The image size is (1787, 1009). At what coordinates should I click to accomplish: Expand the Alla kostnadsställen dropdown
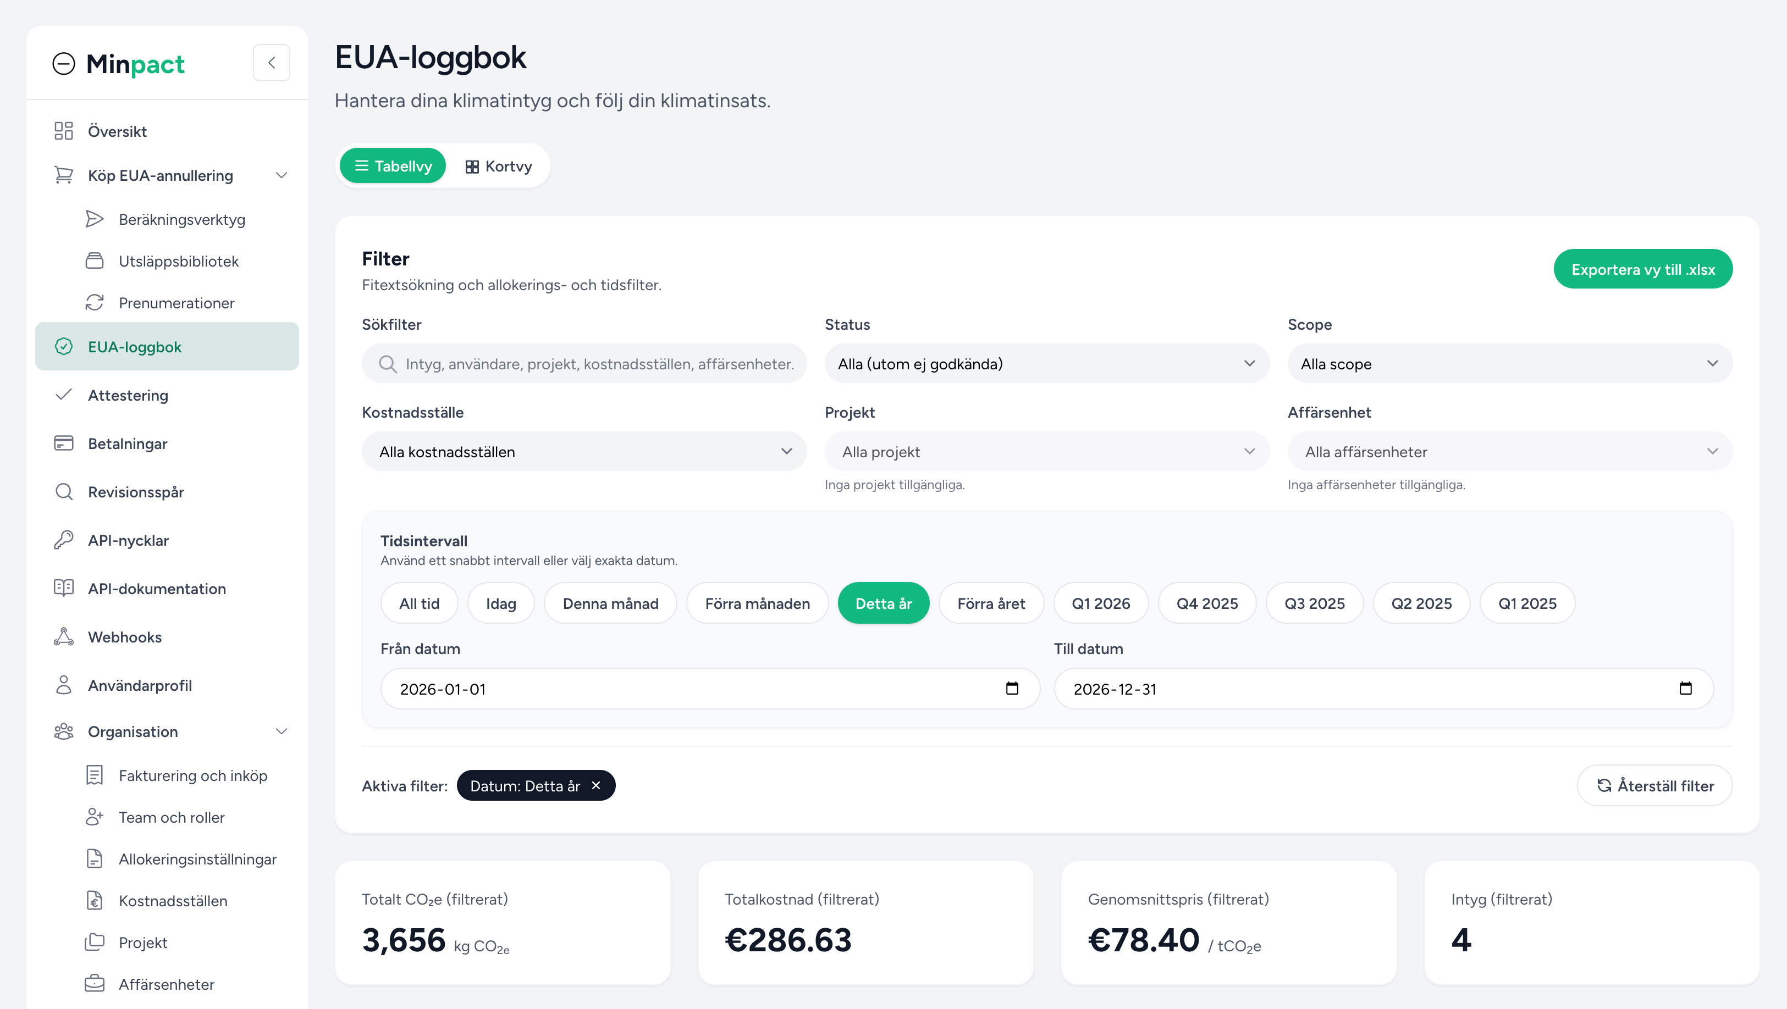(583, 451)
